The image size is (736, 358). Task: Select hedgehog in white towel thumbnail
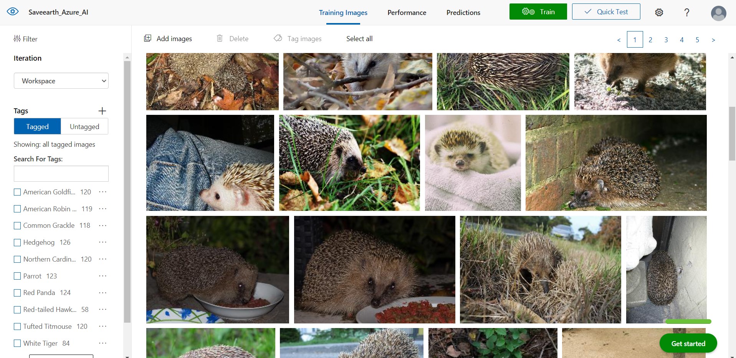pyautogui.click(x=473, y=163)
